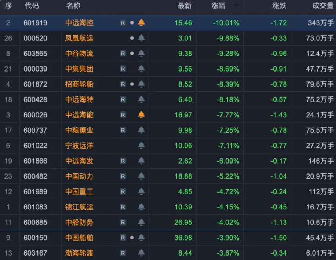Open stock 中谷物流
336x260 pixels.
point(79,54)
